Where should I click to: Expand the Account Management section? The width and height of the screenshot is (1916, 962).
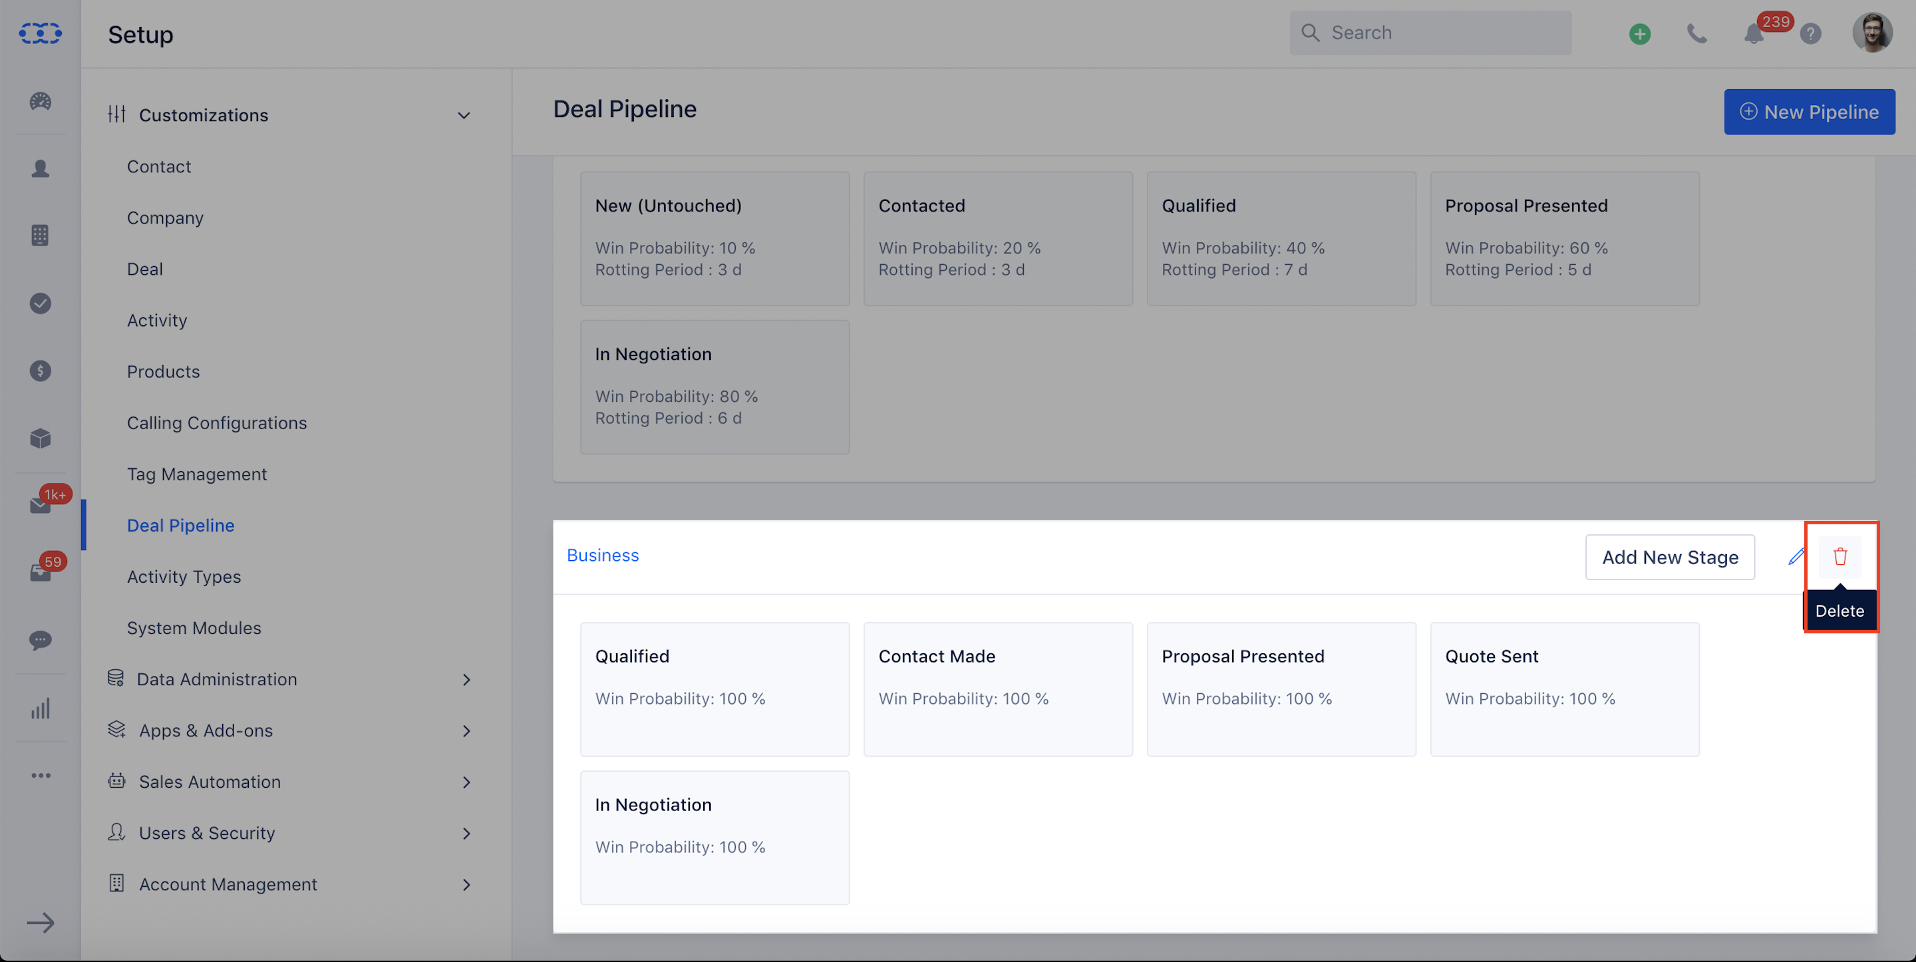(x=466, y=885)
